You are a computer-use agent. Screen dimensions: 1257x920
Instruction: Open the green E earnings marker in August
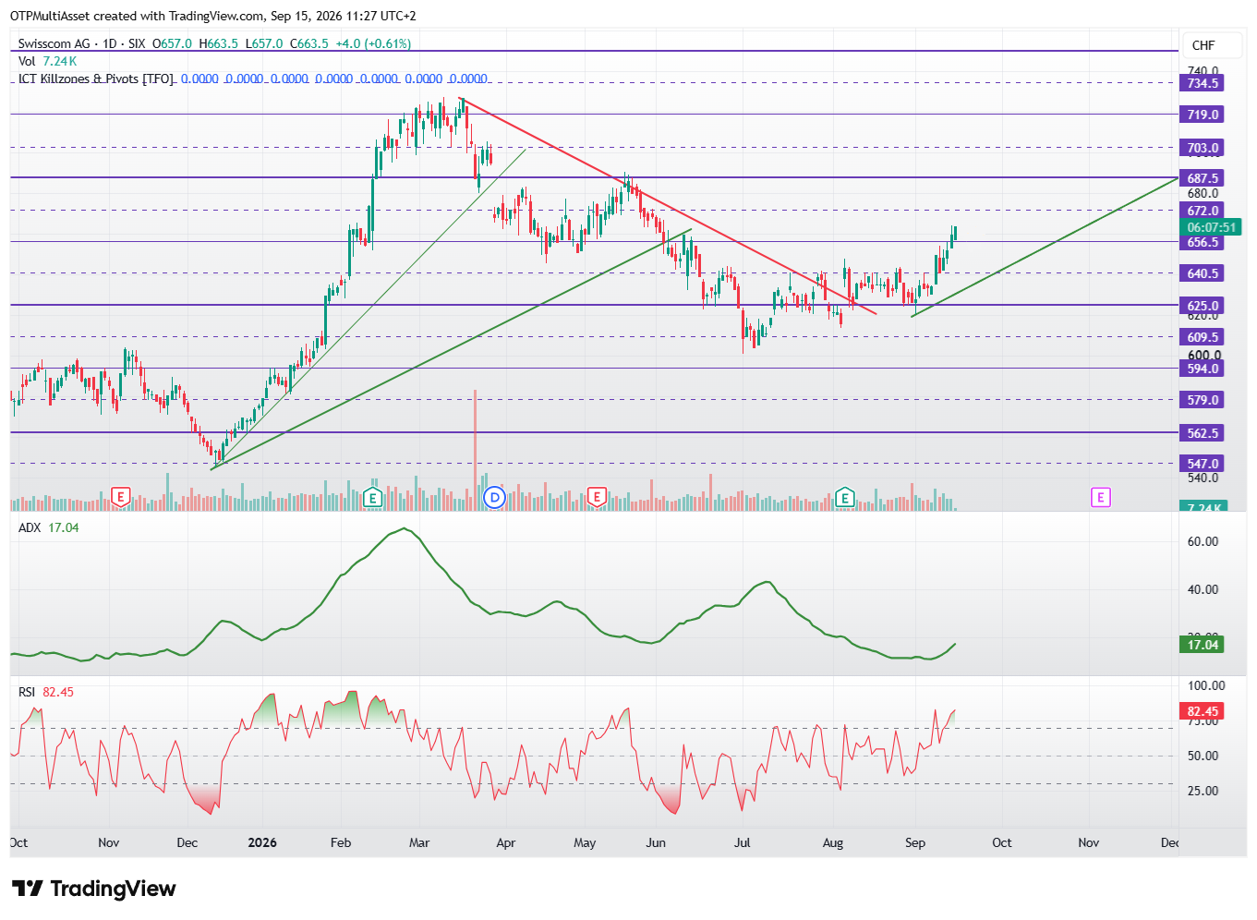[x=844, y=498]
